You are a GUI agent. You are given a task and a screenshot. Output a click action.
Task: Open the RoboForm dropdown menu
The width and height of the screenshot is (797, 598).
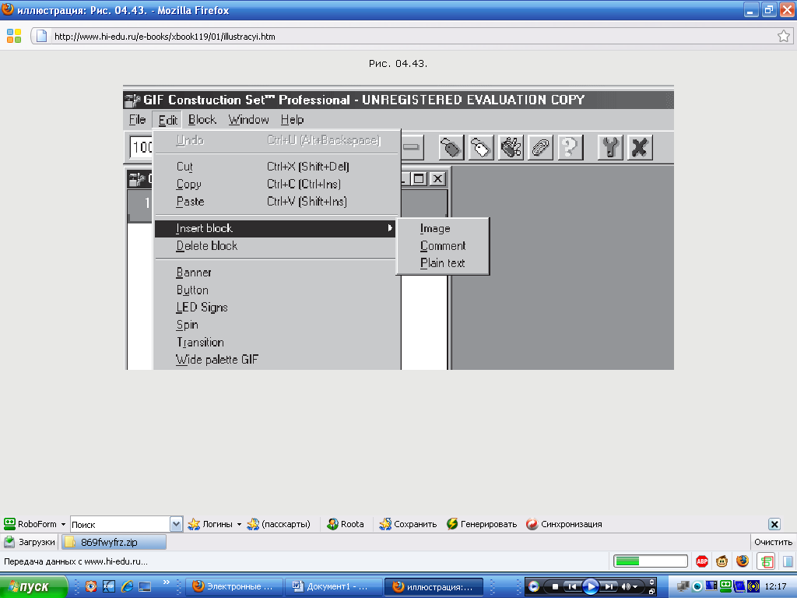tap(64, 524)
